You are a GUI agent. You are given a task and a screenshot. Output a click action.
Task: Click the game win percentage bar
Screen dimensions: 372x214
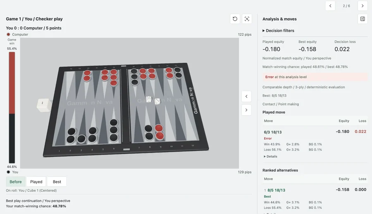click(x=12, y=107)
